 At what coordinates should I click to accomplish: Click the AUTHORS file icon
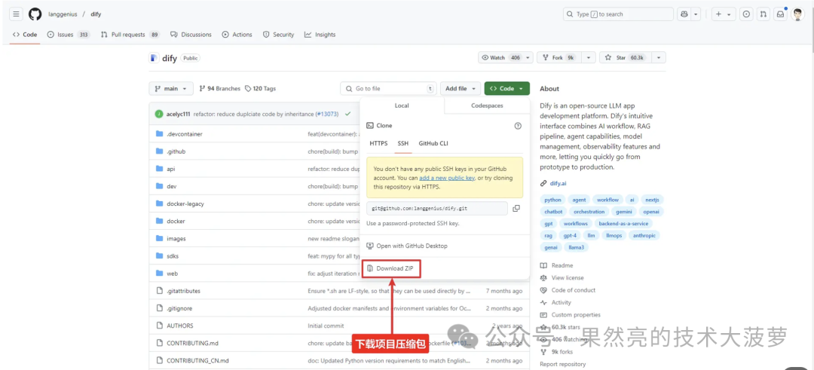pos(159,326)
